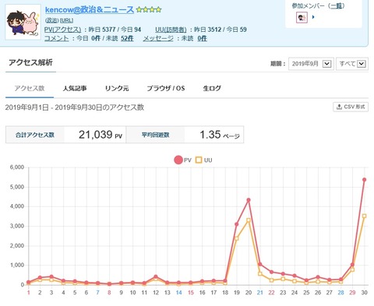Open the すべて filter dropdown

352,64
